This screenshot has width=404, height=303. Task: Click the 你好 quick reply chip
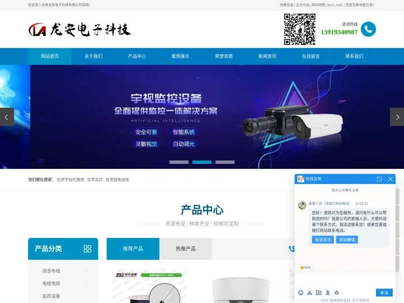[x=305, y=268]
